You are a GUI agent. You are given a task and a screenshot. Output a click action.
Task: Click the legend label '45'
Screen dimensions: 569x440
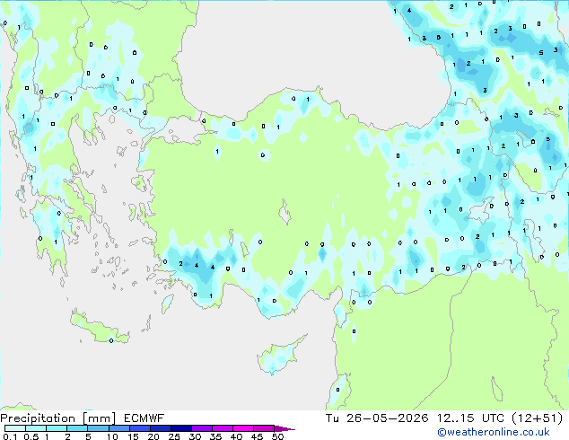pos(257,436)
